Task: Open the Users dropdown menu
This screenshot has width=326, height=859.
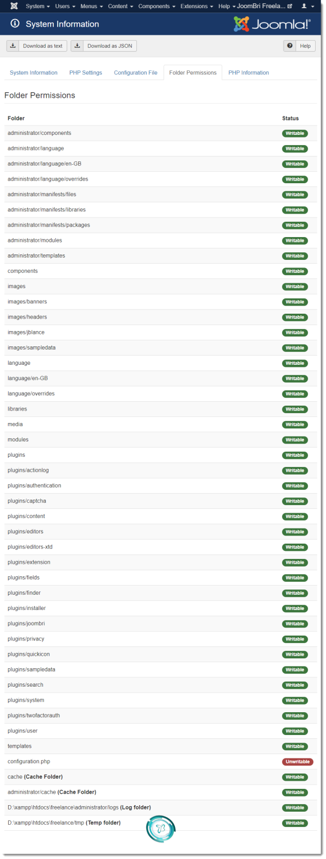Action: click(x=65, y=7)
